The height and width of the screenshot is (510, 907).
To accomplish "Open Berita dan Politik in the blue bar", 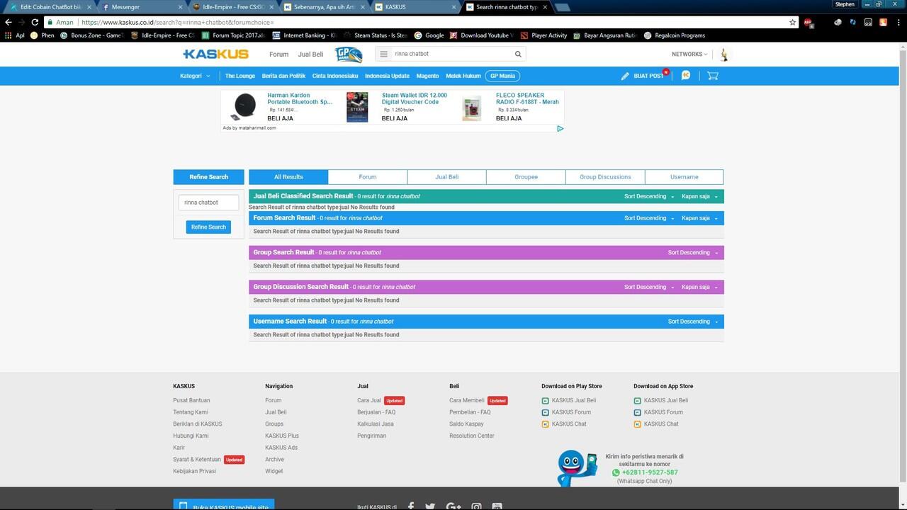I will [x=283, y=76].
